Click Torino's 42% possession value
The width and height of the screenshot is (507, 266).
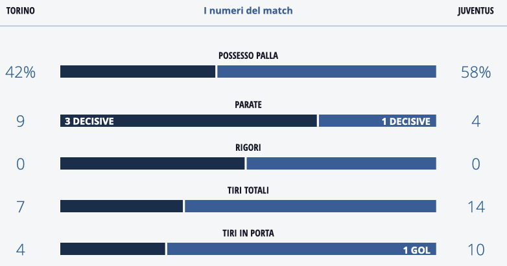click(20, 72)
